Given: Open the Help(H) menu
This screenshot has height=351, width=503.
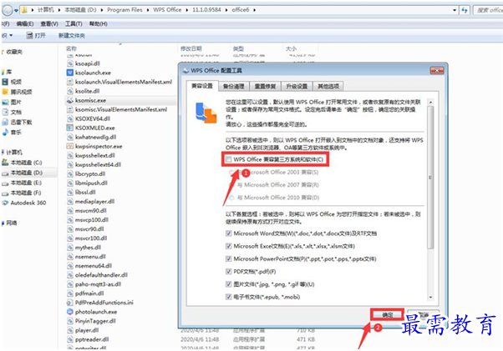Looking at the screenshot, I should pos(98,24).
